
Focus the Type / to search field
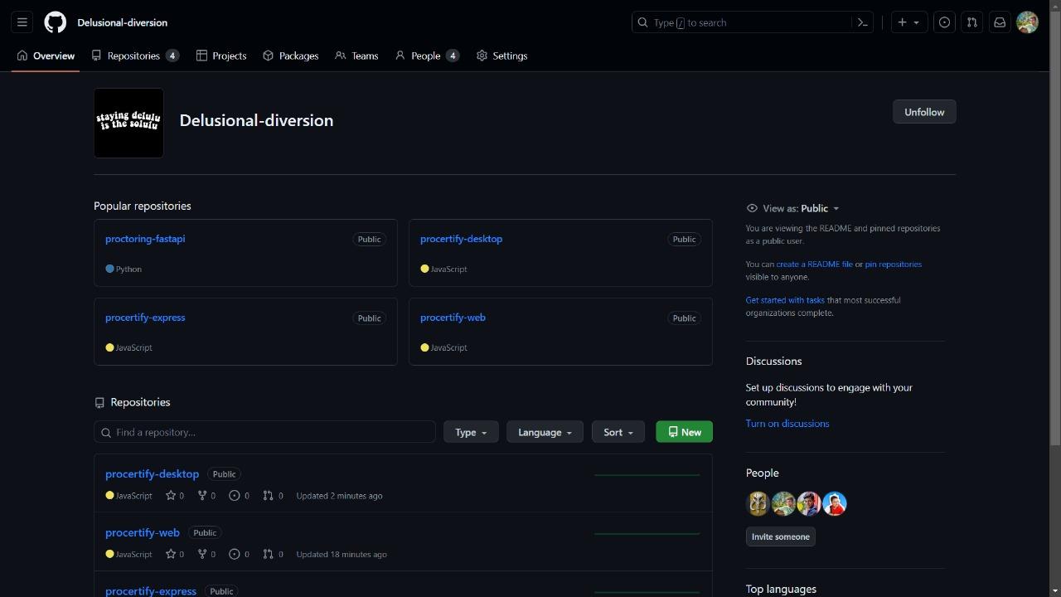752,22
